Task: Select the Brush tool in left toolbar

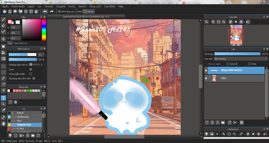Action: 3,19
